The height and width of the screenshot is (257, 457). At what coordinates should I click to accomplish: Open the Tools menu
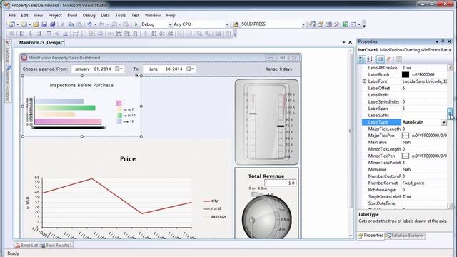(x=121, y=15)
